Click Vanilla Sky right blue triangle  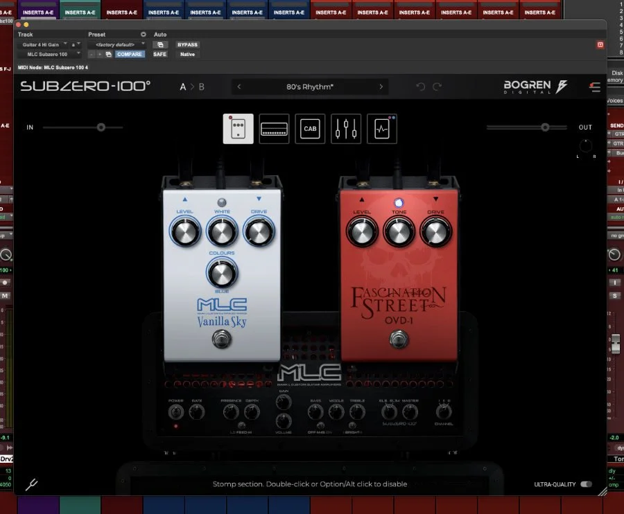[259, 199]
